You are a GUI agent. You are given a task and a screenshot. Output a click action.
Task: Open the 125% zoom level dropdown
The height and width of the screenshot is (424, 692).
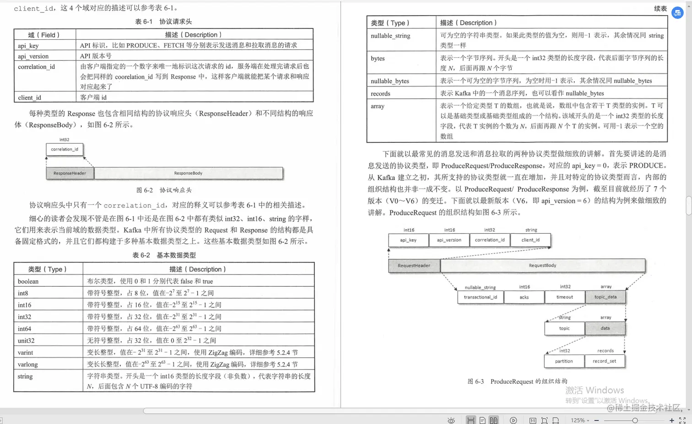(x=582, y=420)
